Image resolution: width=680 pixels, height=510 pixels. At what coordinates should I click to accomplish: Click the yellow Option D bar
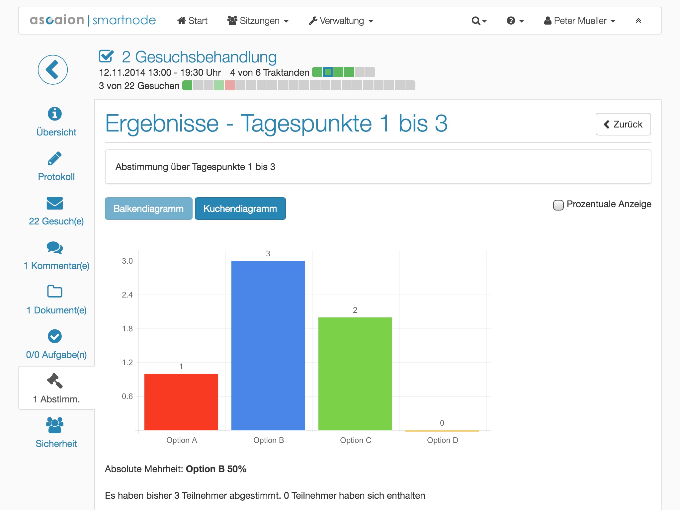point(442,431)
